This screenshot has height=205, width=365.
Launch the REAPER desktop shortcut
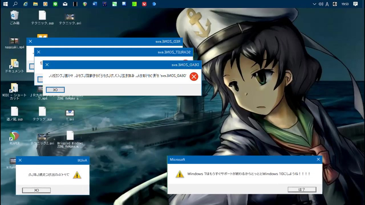[x=14, y=137]
